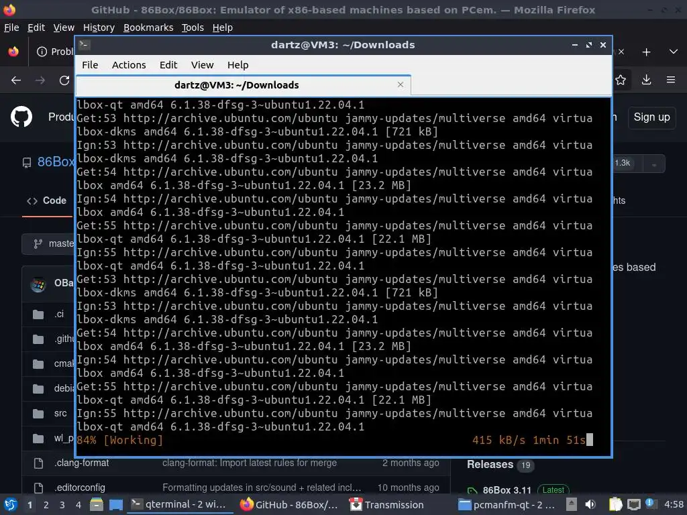Image resolution: width=687 pixels, height=515 pixels.
Task: Click the .editorconfig file icon
Action: 38,488
